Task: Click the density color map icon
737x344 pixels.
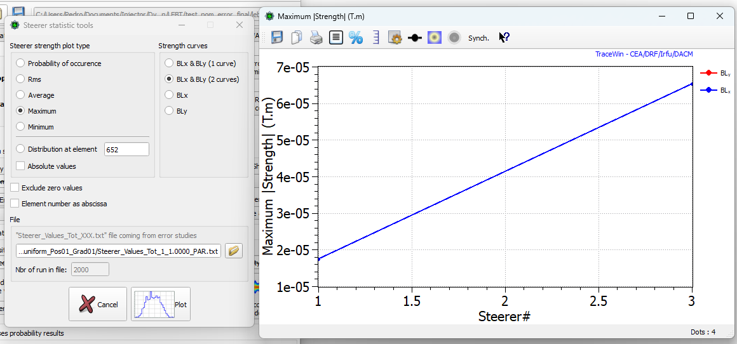Action: [435, 38]
